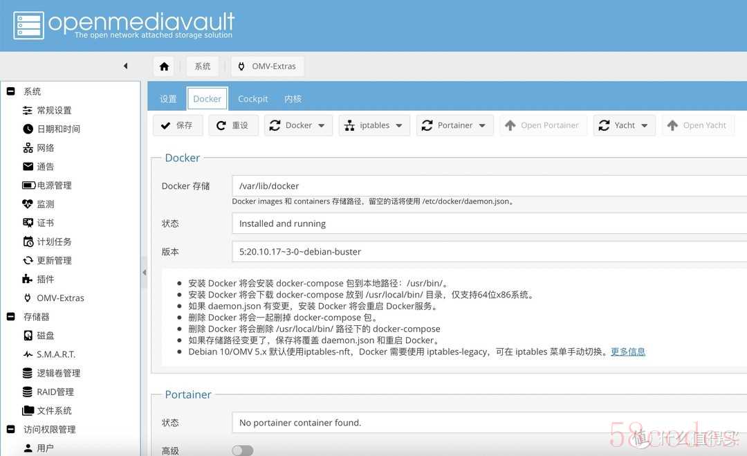
Task: Collapse the 访问权限管理 tree group
Action: click(x=11, y=429)
